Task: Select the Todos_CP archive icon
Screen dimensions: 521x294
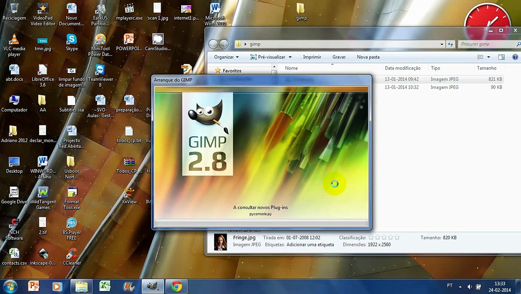Action: [x=129, y=165]
